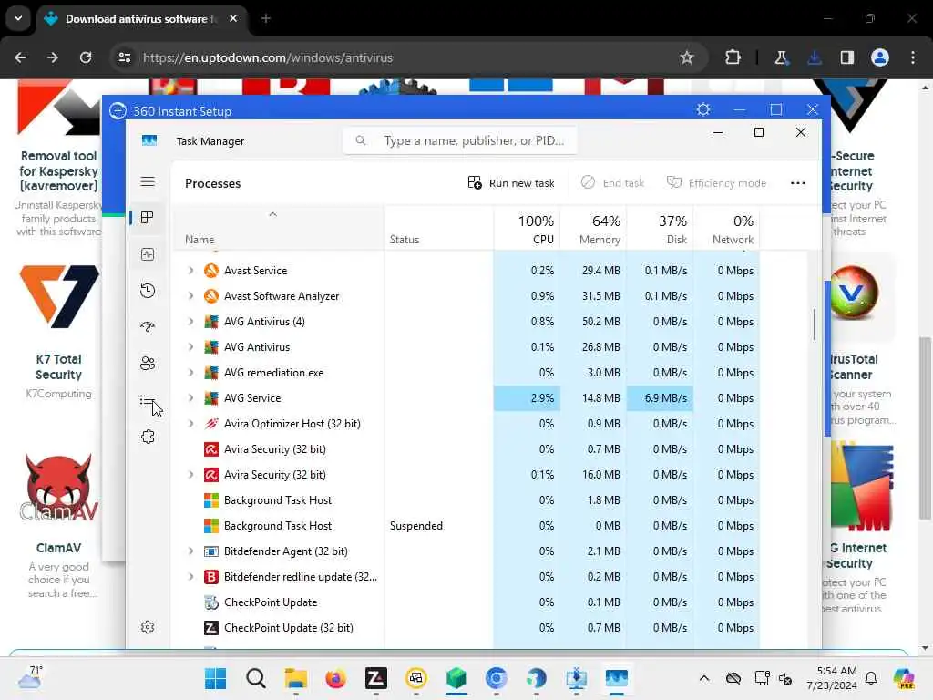
Task: Bookmark this page with the star icon
Action: (687, 57)
